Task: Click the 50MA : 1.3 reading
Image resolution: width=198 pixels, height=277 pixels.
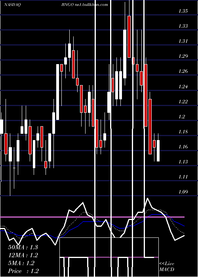Action: click(23, 247)
